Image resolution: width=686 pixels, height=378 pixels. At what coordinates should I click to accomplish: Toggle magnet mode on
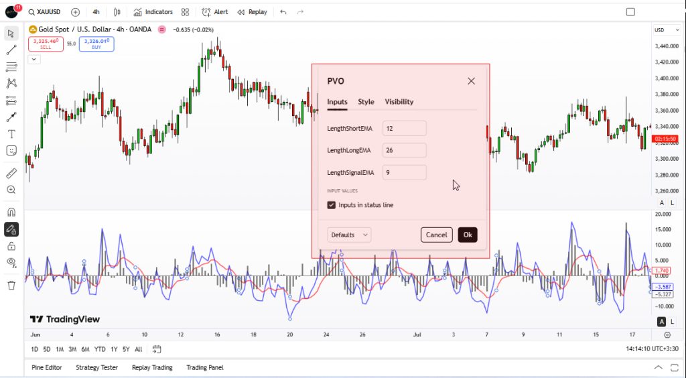click(x=11, y=212)
